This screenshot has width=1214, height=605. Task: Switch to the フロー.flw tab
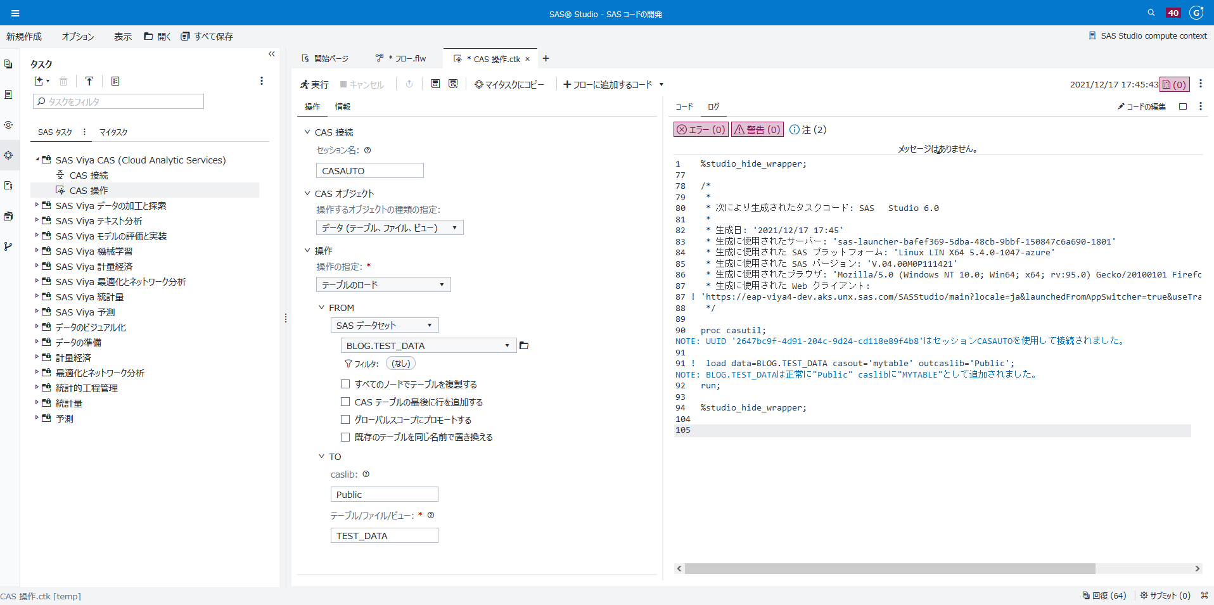(x=401, y=58)
